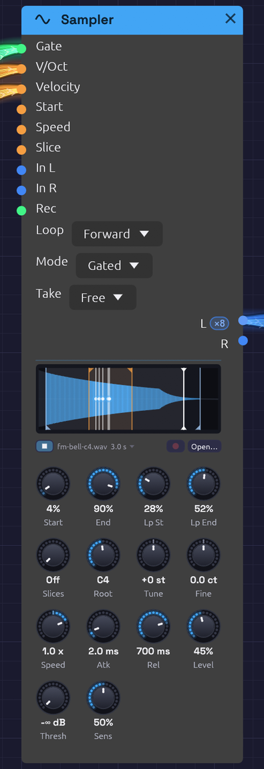Toggle the record button
Screen dimensions: 264x769
(x=175, y=446)
